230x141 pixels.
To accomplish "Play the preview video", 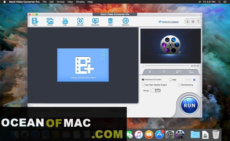I will pos(150,72).
